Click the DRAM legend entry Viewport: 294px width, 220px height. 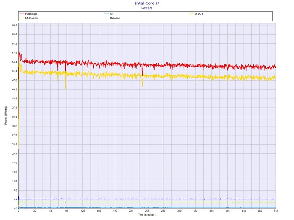[x=196, y=14]
